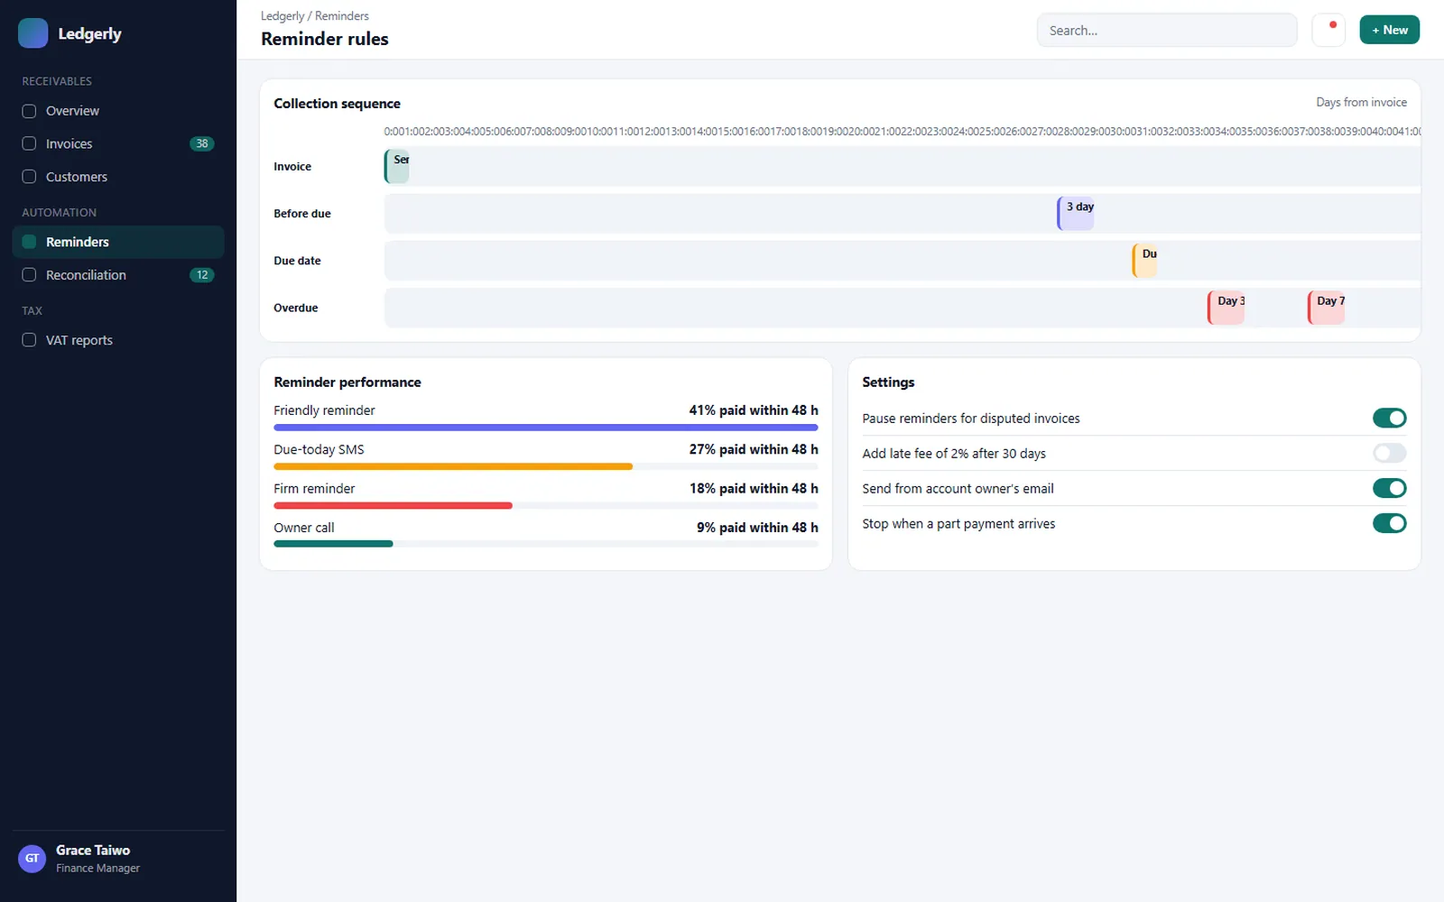Viewport: 1444px width, 902px height.
Task: Select the Due date timeline marker
Action: click(1145, 261)
